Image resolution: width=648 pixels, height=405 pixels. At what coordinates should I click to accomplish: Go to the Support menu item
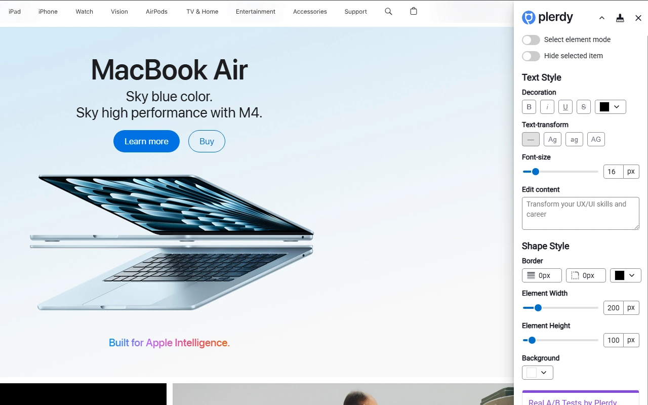[x=355, y=12]
